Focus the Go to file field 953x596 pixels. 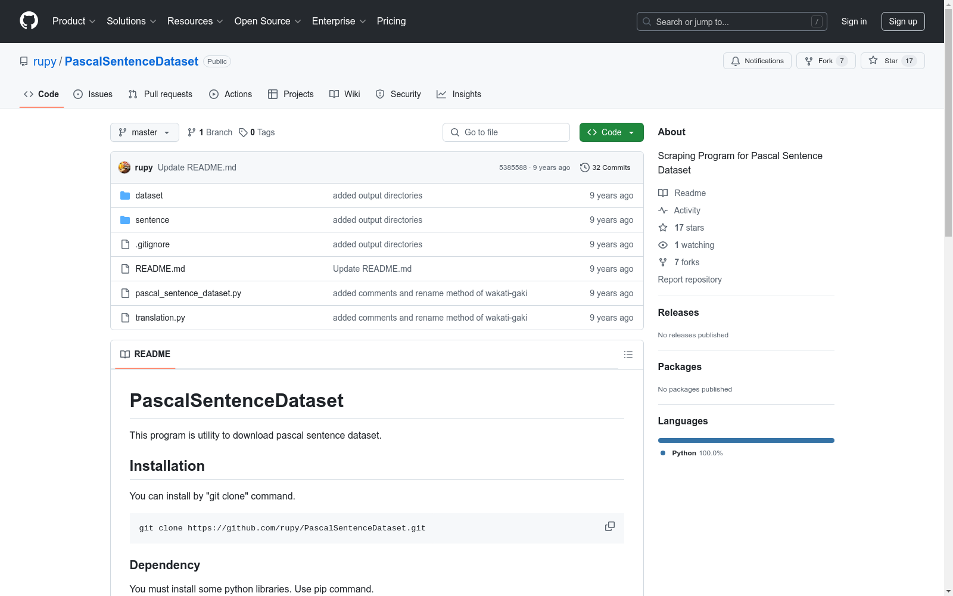coord(506,132)
